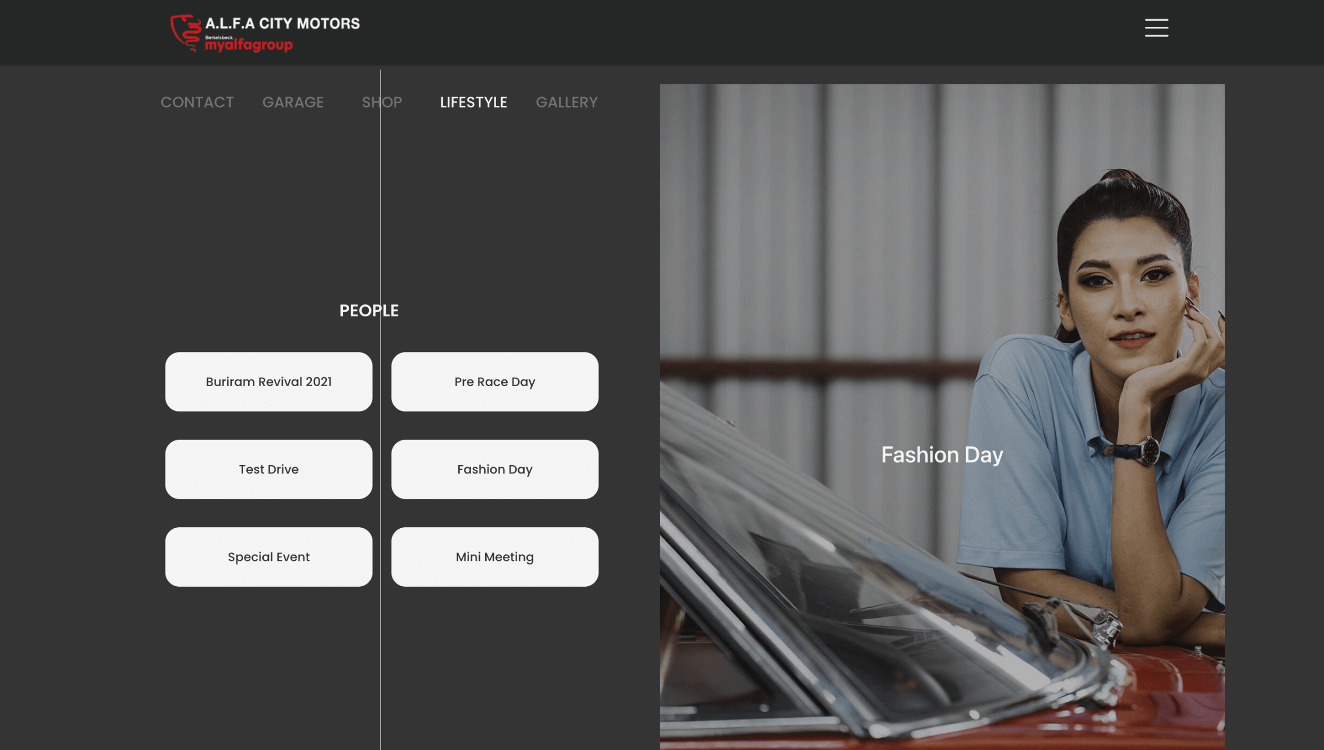The image size is (1324, 750).
Task: Open Buriram Revival 2021 event
Action: 268,382
